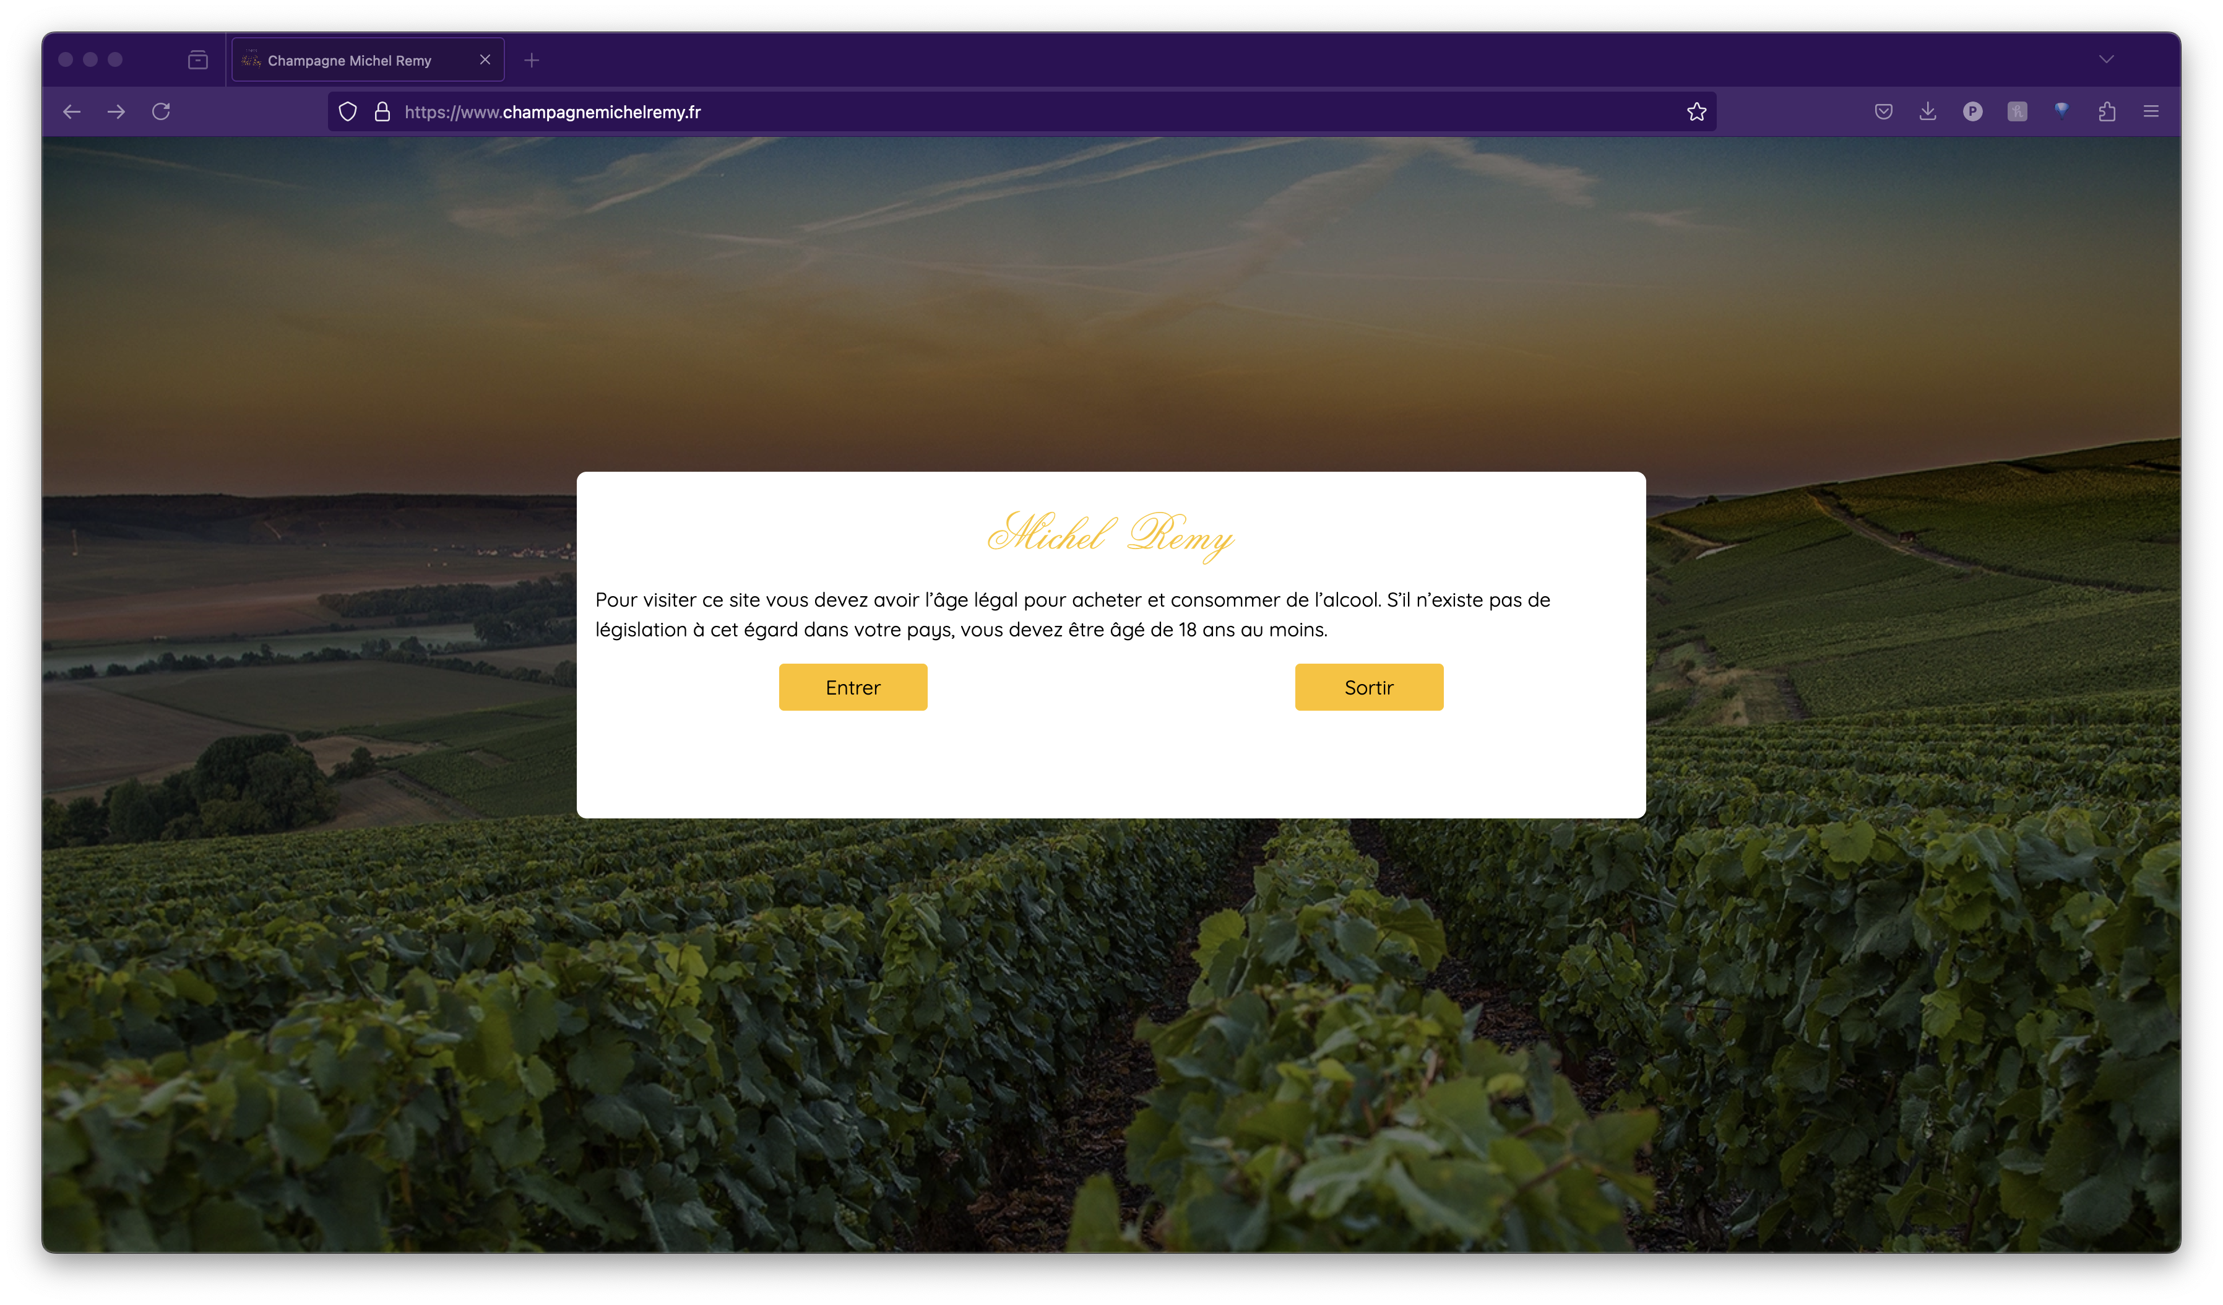
Task: Click the Sortir button
Action: click(x=1369, y=687)
